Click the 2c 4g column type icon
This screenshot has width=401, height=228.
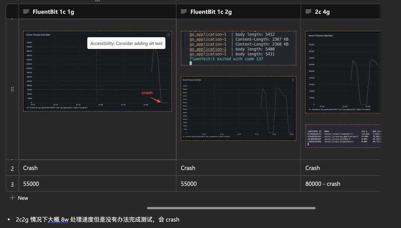[308, 12]
